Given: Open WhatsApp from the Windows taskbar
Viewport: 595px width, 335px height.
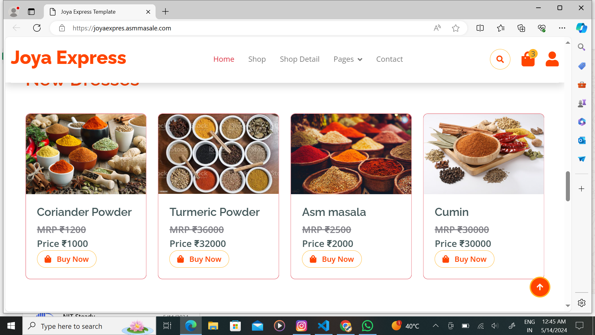Looking at the screenshot, I should tap(367, 326).
